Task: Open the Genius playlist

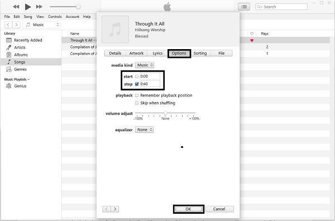Action: tap(20, 86)
